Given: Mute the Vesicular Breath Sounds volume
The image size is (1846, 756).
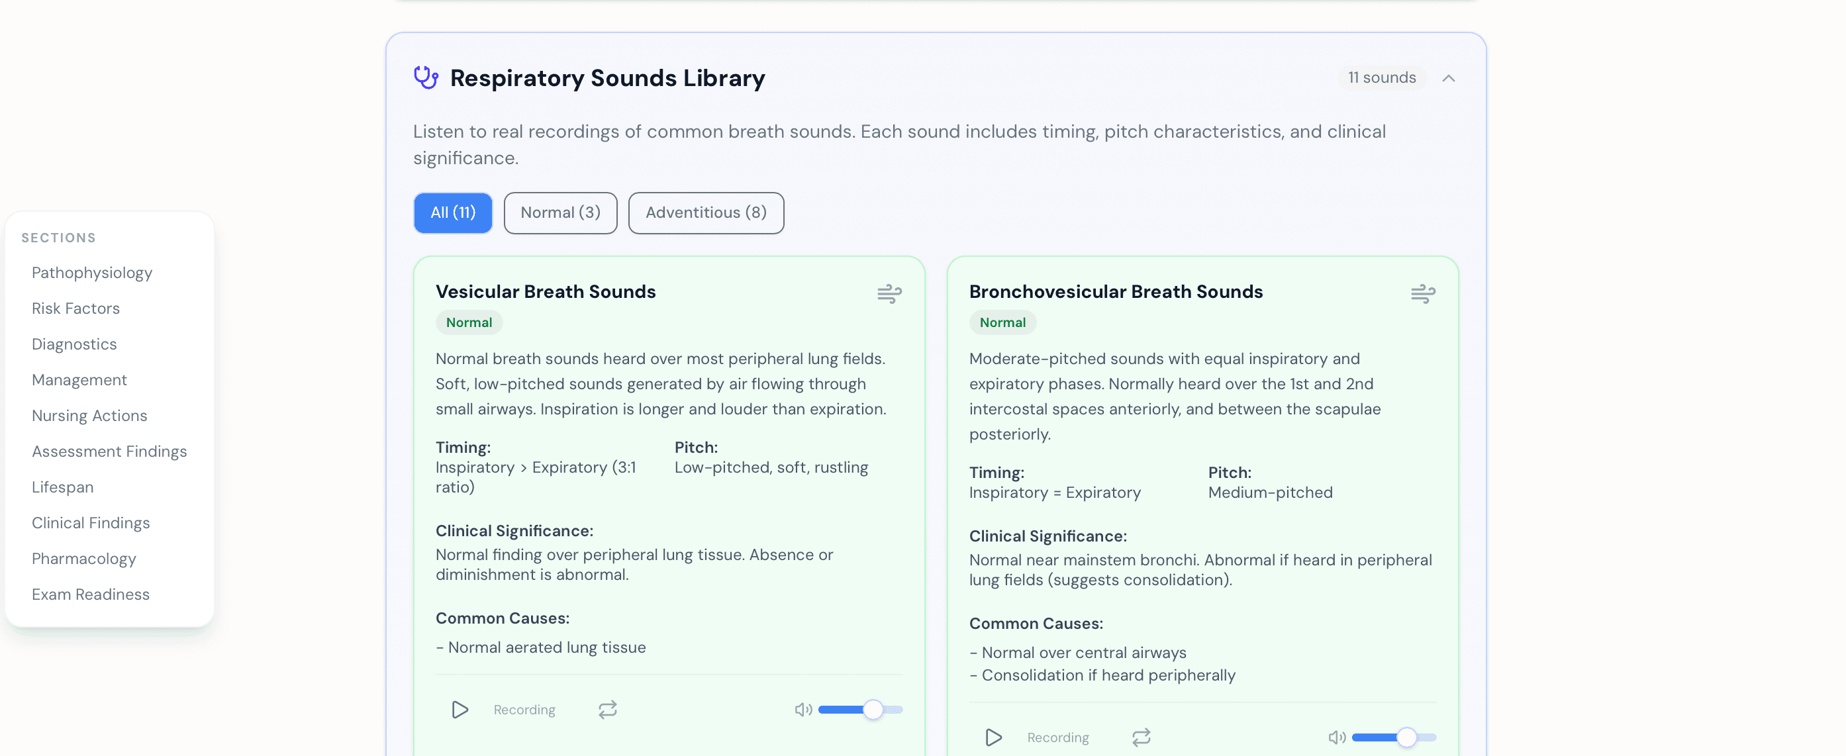Looking at the screenshot, I should pyautogui.click(x=802, y=710).
